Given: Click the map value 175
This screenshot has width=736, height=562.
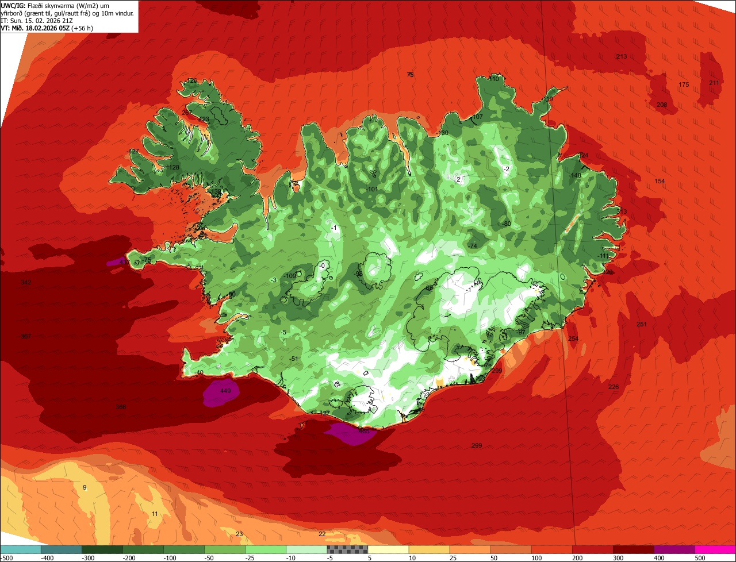Looking at the screenshot, I should click(683, 84).
